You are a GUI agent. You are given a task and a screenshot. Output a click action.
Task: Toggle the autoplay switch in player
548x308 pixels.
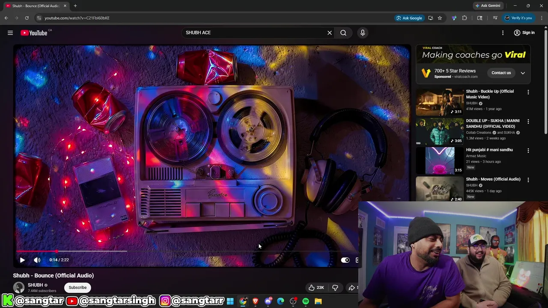(x=345, y=260)
